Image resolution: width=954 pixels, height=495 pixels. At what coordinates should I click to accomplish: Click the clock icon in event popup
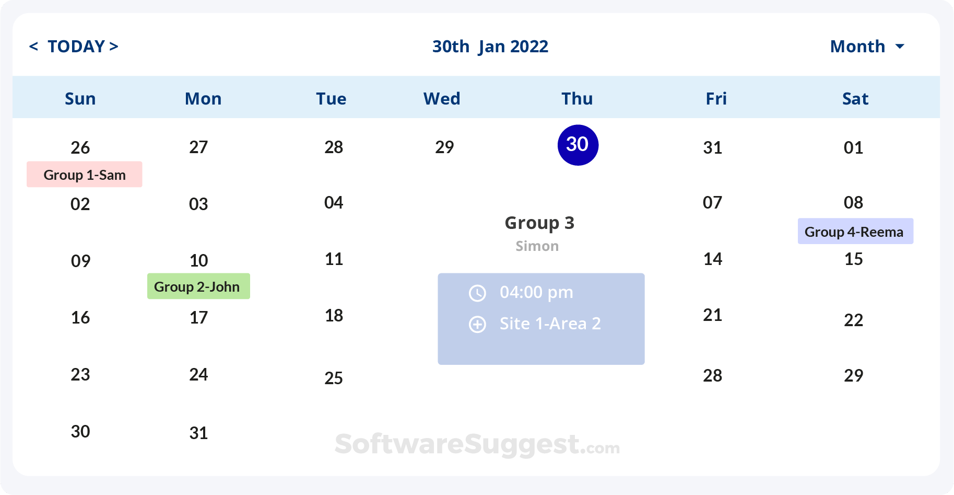click(x=477, y=293)
